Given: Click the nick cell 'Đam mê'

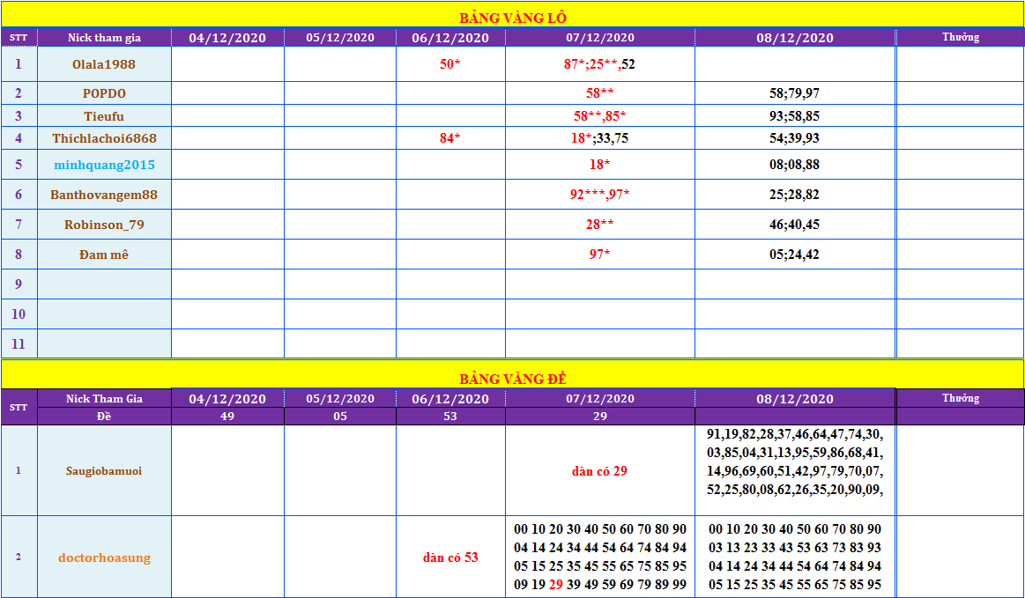Looking at the screenshot, I should tap(105, 255).
